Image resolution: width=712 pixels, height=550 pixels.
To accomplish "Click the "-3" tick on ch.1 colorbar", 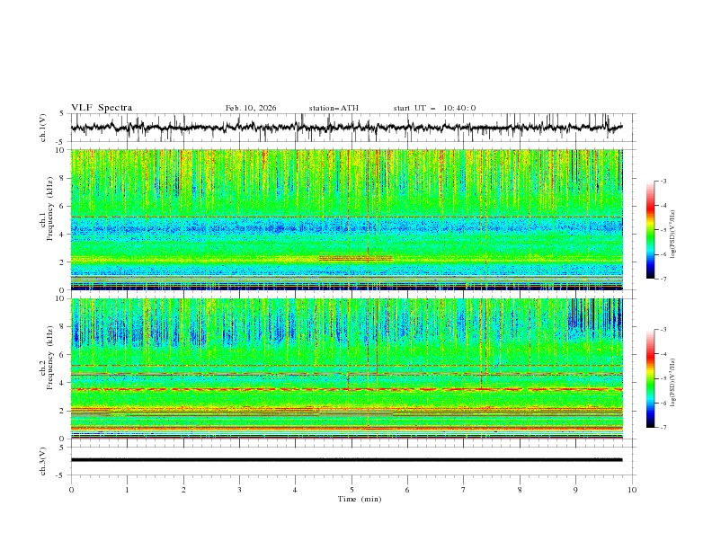I will [x=663, y=181].
